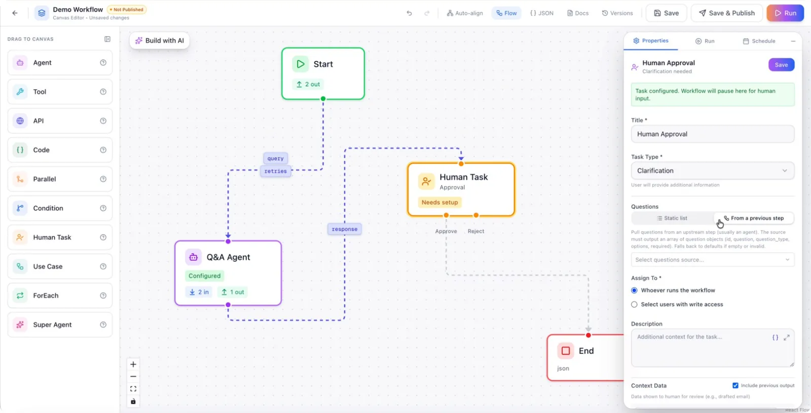Screen dimensions: 811x413
Task: Click the redo icon in toolbar
Action: pyautogui.click(x=427, y=13)
